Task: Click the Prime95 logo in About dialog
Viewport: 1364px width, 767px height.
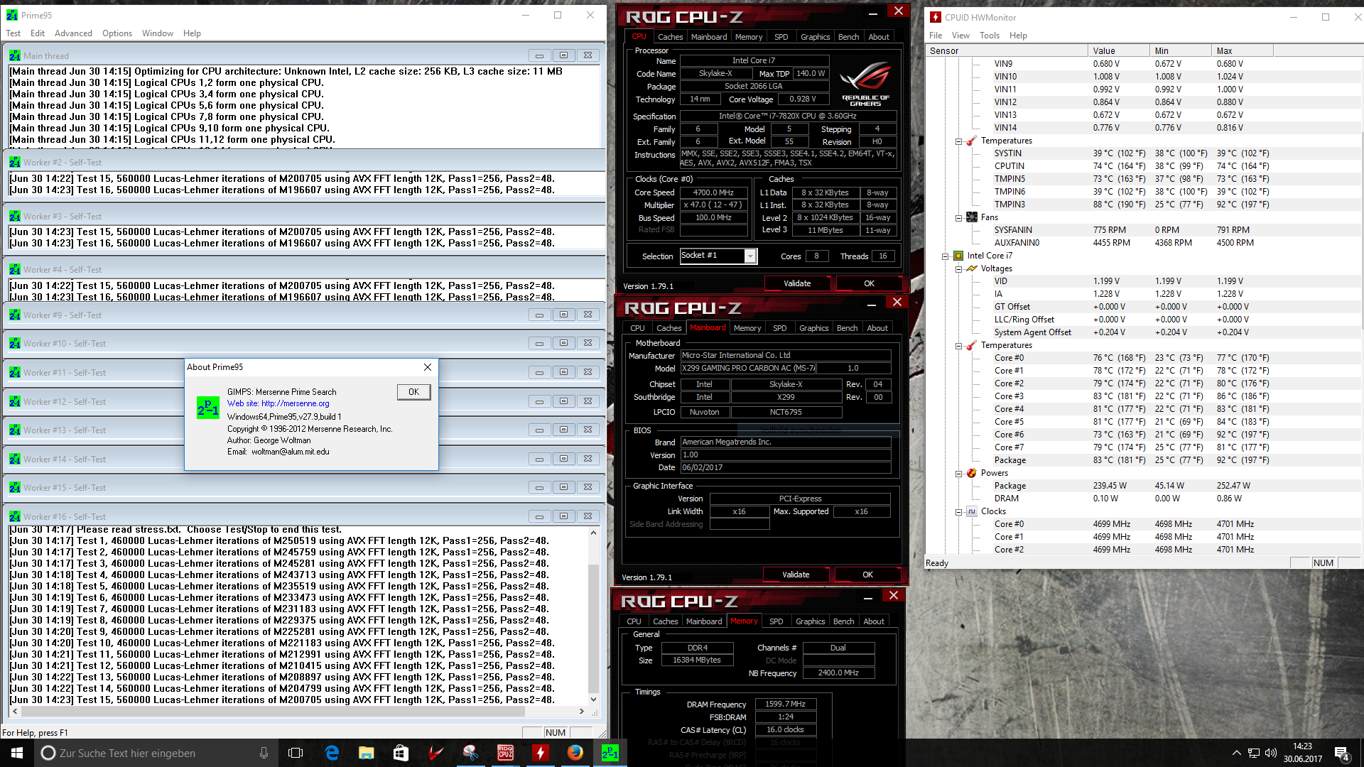Action: pyautogui.click(x=208, y=407)
